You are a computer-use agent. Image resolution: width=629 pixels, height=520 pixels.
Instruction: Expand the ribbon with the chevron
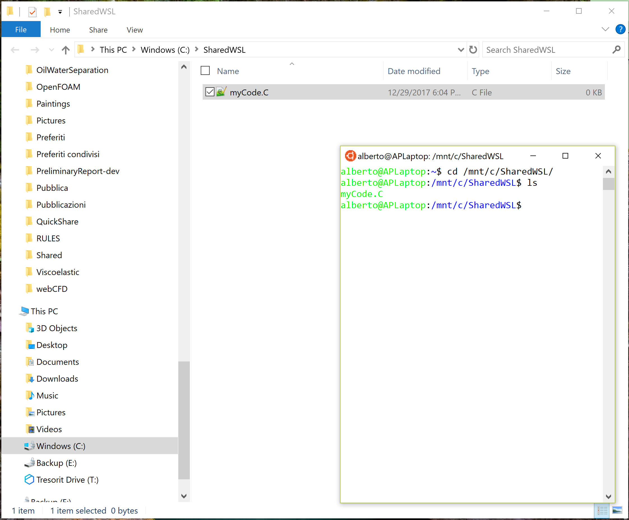(605, 29)
